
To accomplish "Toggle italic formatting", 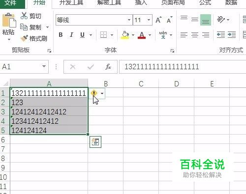I will [x=71, y=35].
